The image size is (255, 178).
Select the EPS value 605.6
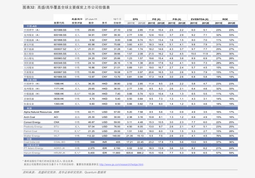click(x=130, y=153)
